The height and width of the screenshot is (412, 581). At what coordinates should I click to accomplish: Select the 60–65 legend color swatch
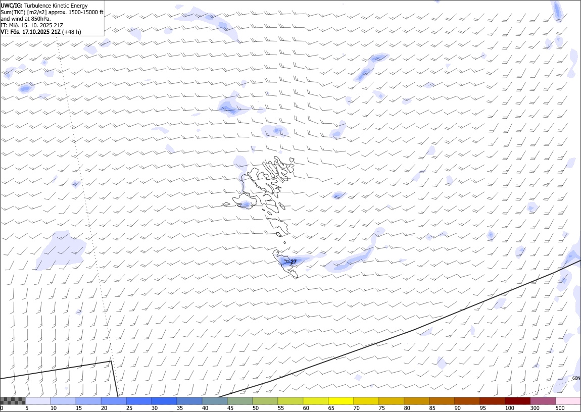pos(315,401)
